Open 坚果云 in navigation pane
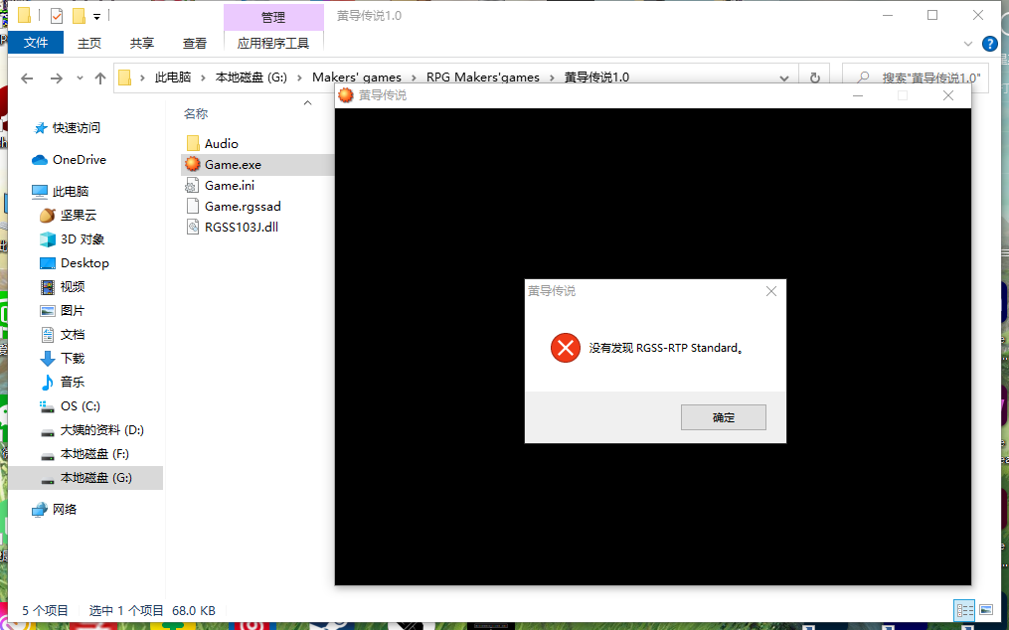The image size is (1009, 630). tap(78, 215)
